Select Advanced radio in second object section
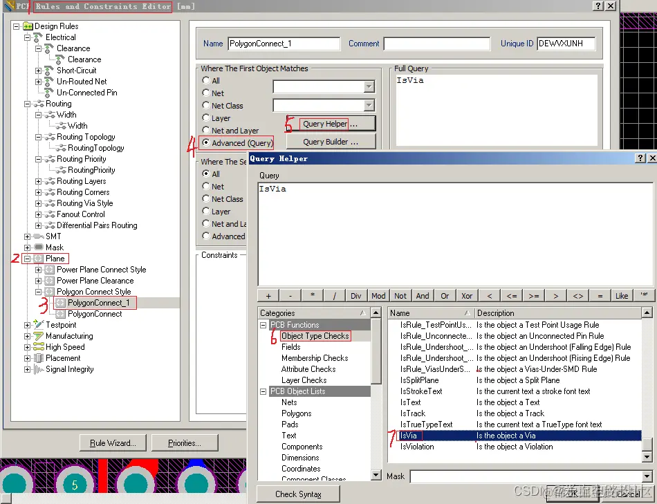 [x=205, y=236]
